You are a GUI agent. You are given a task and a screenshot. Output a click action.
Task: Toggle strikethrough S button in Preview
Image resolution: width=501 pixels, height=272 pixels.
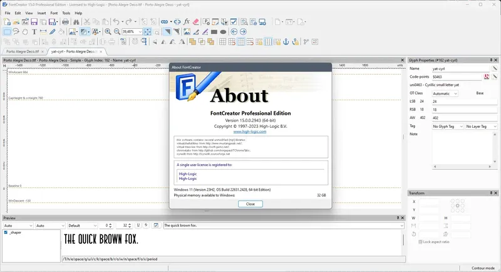click(146, 226)
